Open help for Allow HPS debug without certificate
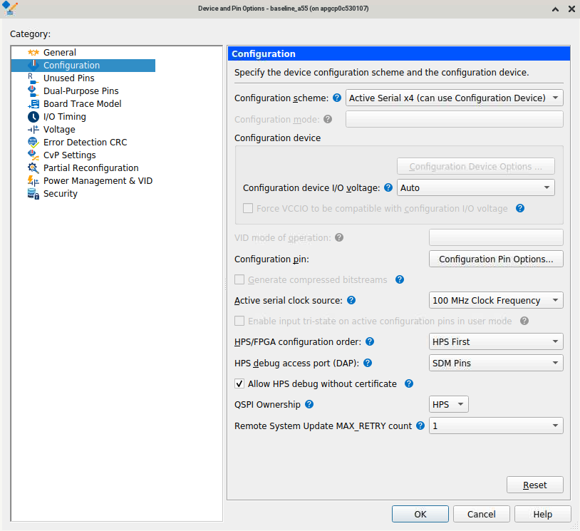 coord(409,383)
